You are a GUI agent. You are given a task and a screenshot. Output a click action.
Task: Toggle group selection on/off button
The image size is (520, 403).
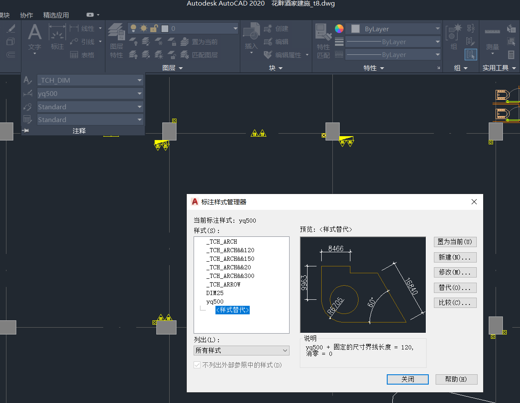point(471,55)
